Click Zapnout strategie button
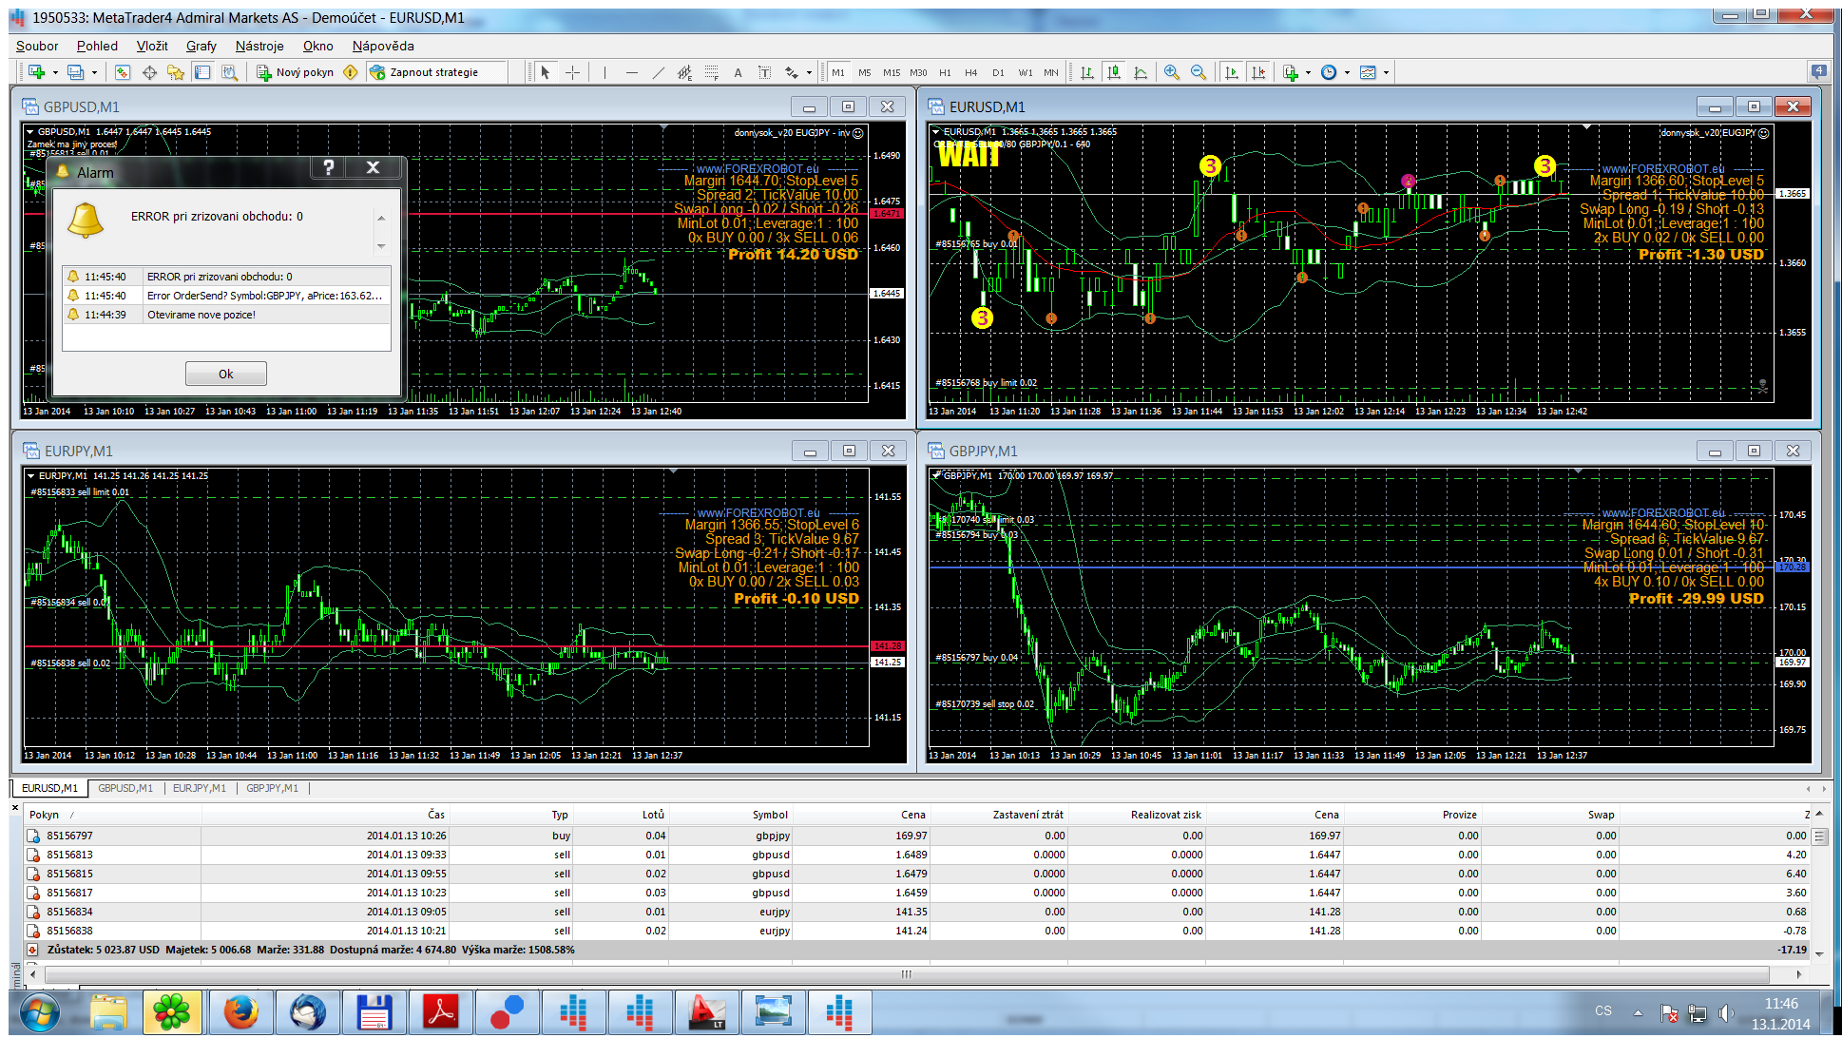The width and height of the screenshot is (1842, 1038). (x=424, y=72)
